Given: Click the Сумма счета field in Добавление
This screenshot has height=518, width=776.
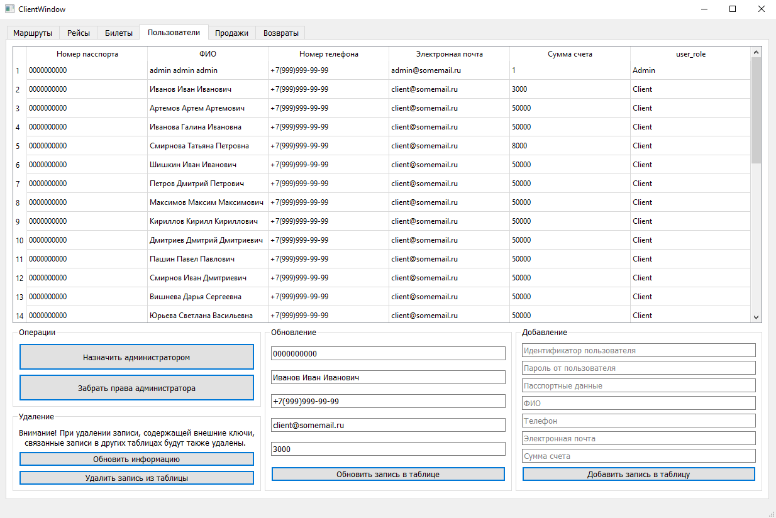Looking at the screenshot, I should [638, 456].
